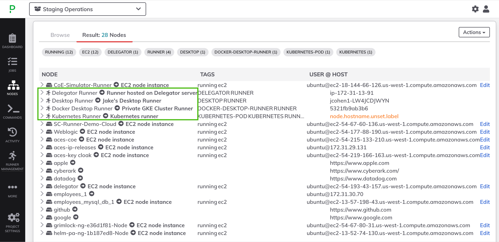Image resolution: width=499 pixels, height=242 pixels.
Task: Open the Staging Operations project dropdown
Action: (x=88, y=9)
